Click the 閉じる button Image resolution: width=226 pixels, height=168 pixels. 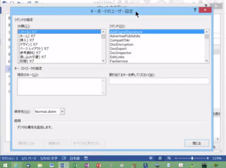tap(196, 143)
